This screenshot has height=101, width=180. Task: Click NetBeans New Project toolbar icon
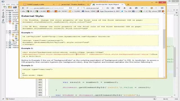pos(10,7)
